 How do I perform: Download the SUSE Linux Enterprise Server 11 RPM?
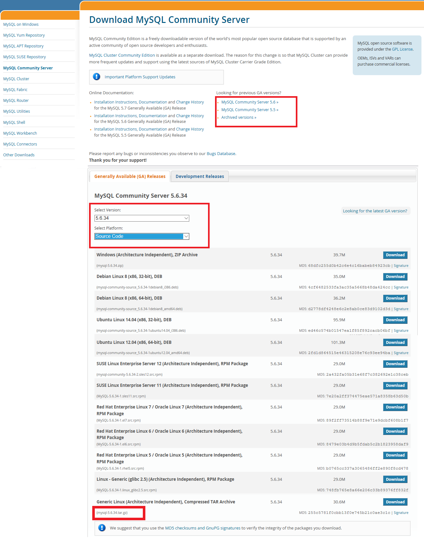pyautogui.click(x=395, y=386)
